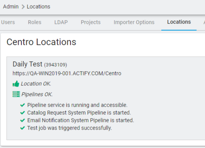This screenshot has height=148, width=205.
Task: Select the active Locations tab
Action: click(179, 22)
